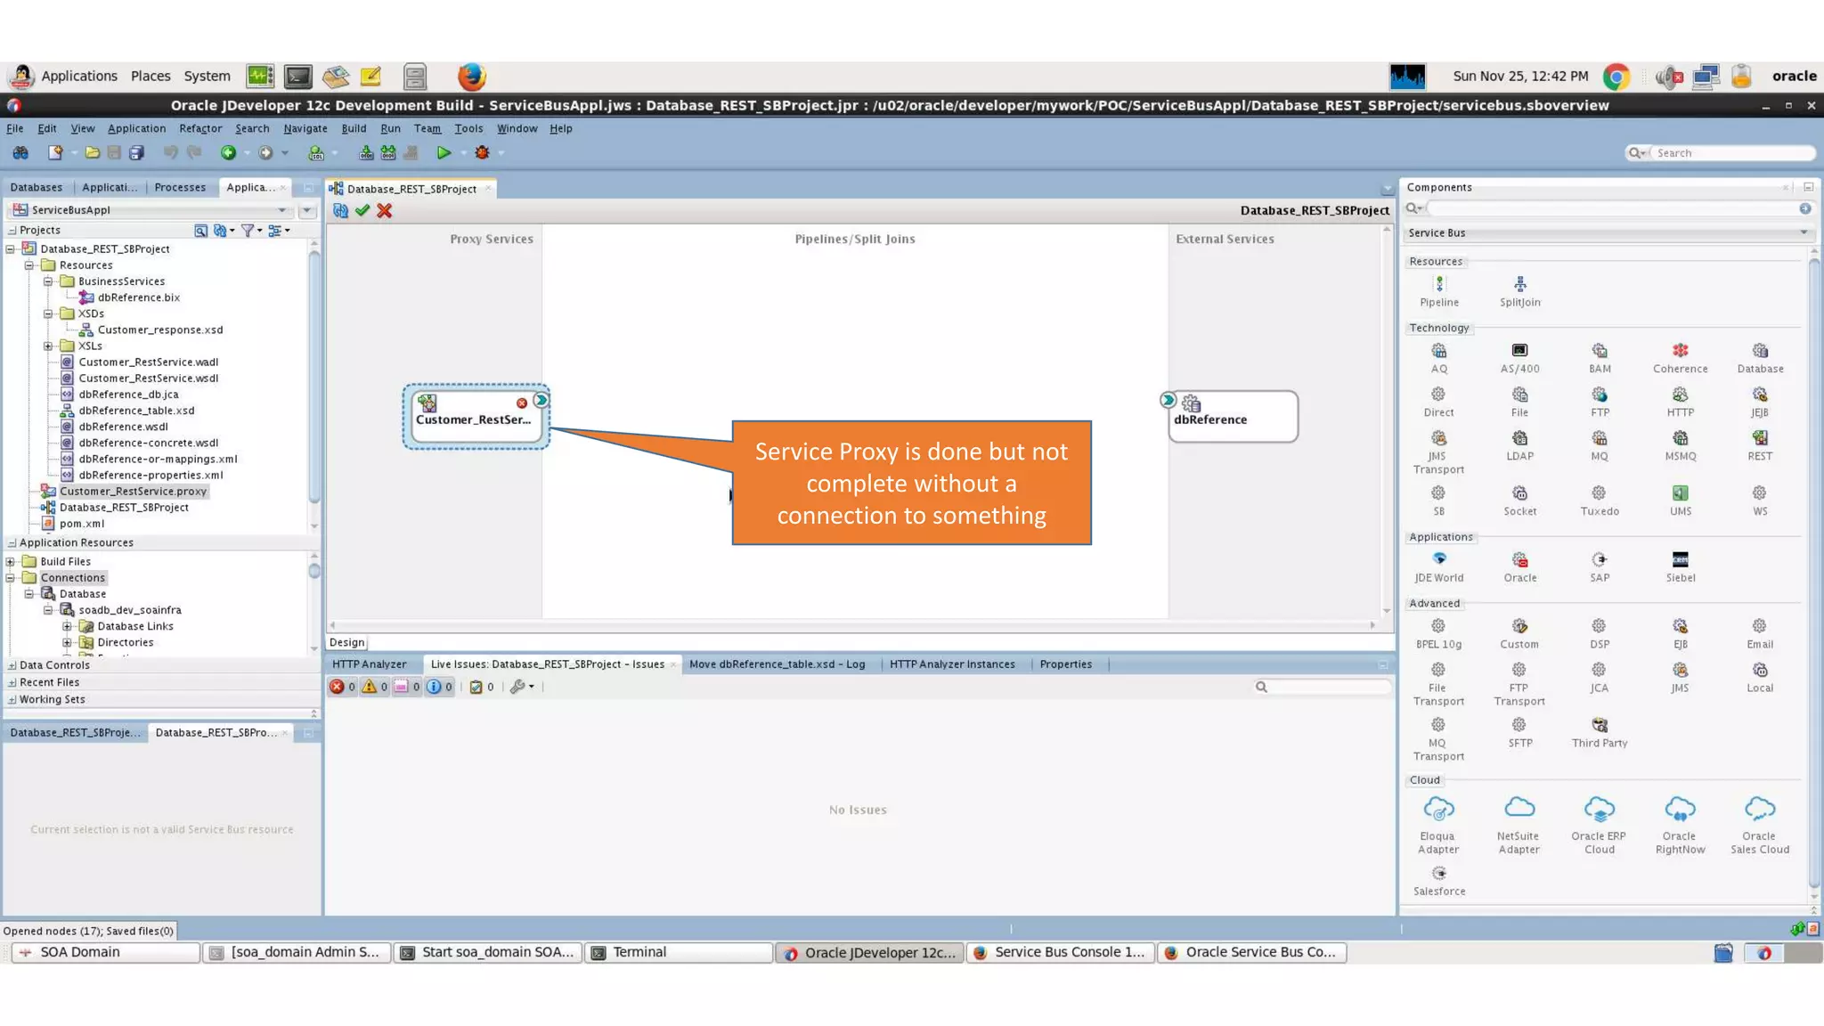Open the Tools menu
1824x1026 pixels.
coord(468,128)
